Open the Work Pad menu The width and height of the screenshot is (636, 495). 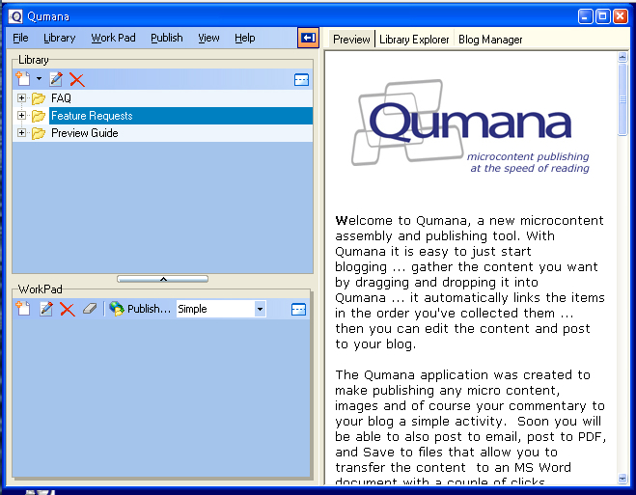[113, 38]
